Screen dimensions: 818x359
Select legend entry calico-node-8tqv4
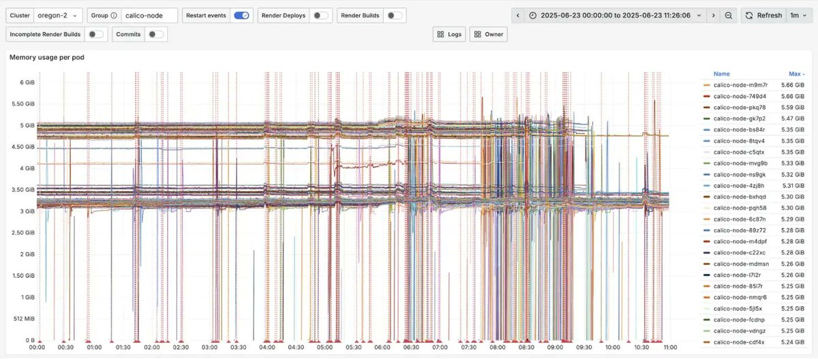point(740,141)
